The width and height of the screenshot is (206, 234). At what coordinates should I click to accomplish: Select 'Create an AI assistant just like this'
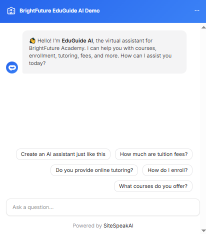pos(63,154)
